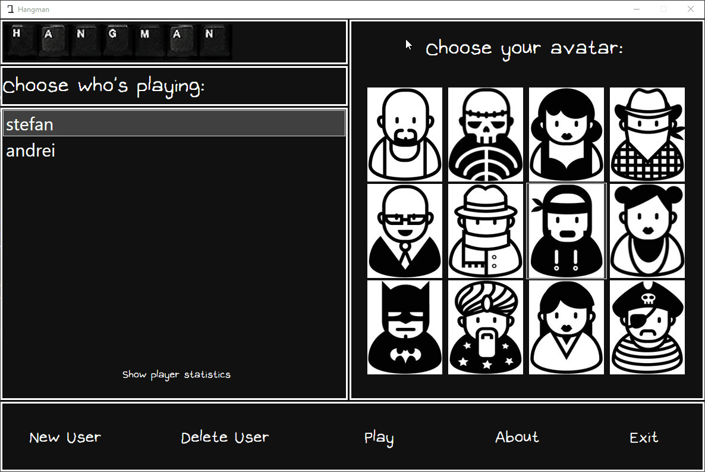705x472 pixels.
Task: Select the cowboy with bandana avatar
Action: (647, 135)
